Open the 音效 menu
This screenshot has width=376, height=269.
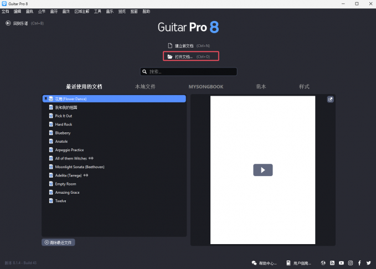(66, 11)
